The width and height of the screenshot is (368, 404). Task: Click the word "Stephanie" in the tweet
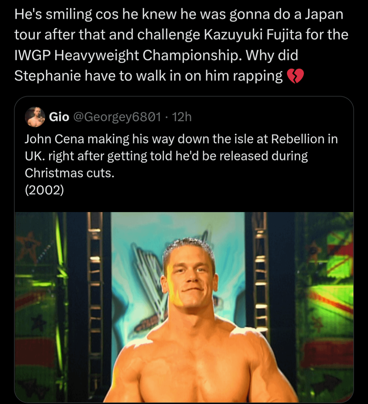(47, 76)
